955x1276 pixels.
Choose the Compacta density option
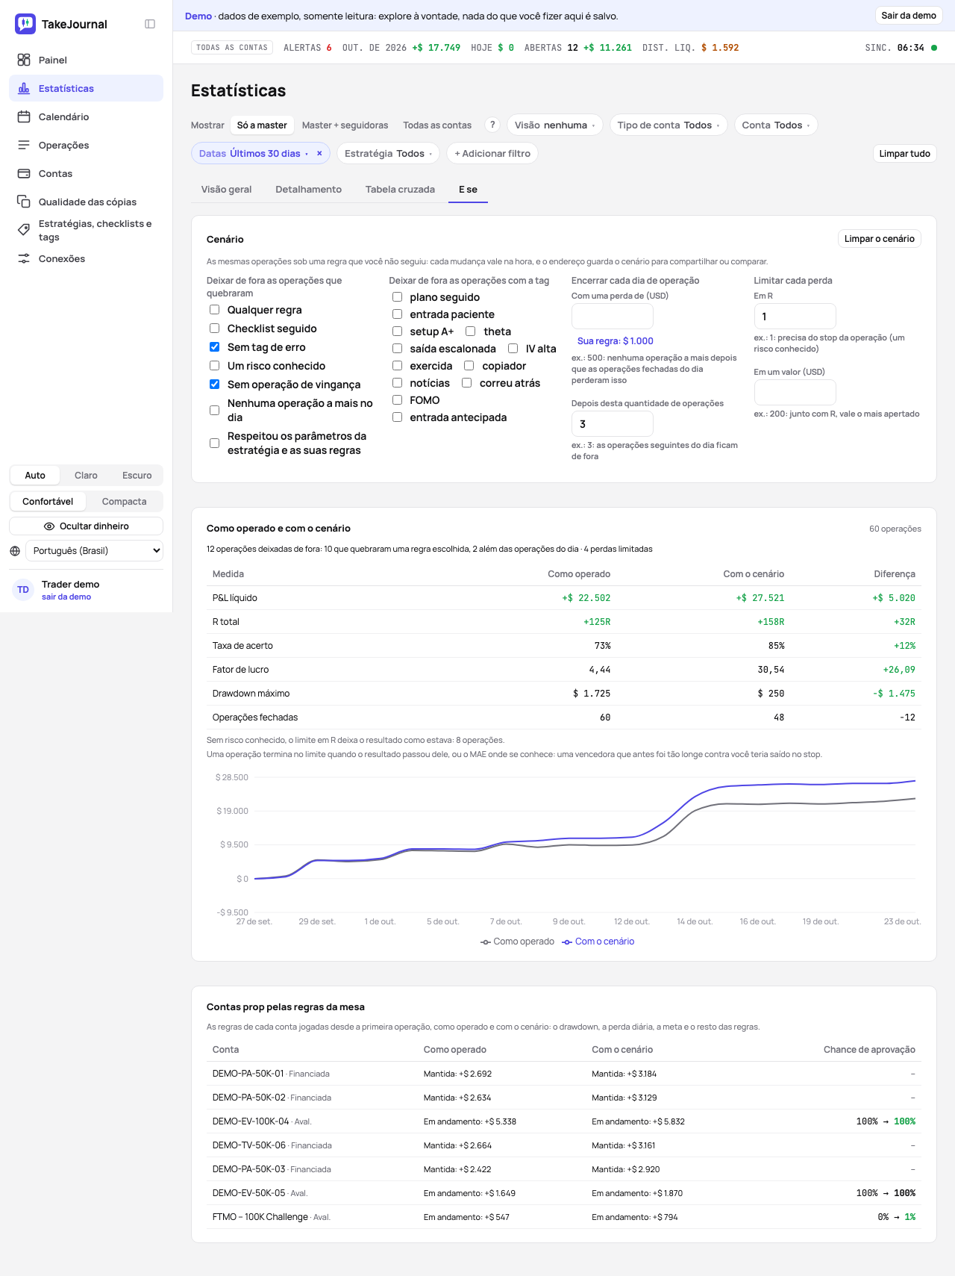(x=124, y=502)
